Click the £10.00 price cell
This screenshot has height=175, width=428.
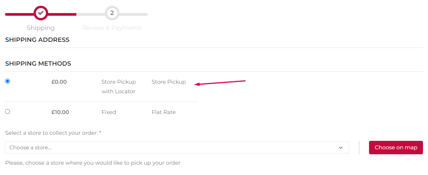pyautogui.click(x=60, y=112)
